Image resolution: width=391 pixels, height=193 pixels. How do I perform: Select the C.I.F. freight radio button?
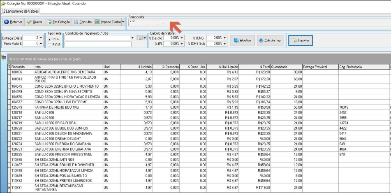[49, 39]
